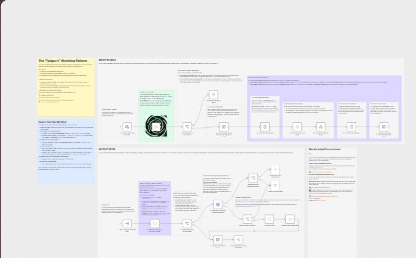Open the upper branch node above Main Process switch
Viewport: 416px width, 258px height.
point(213,95)
